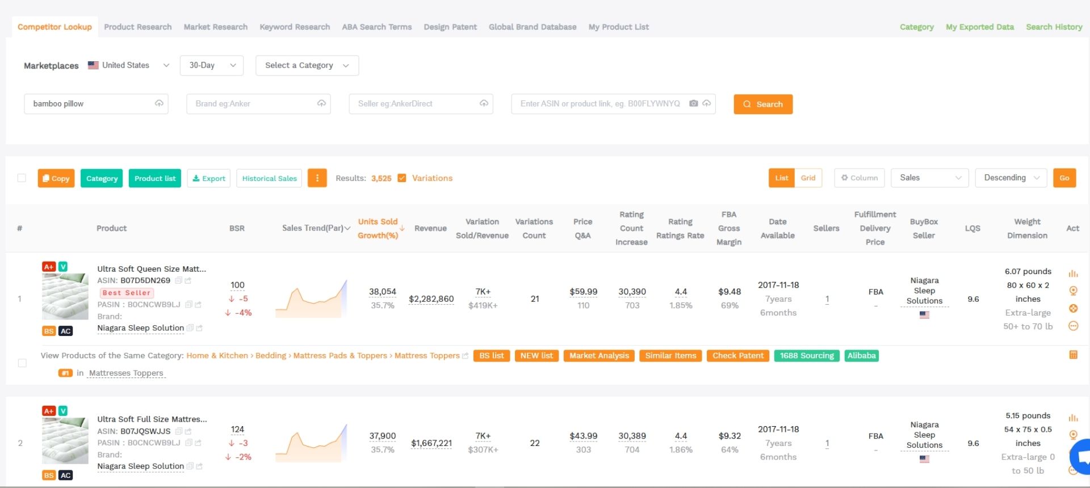Open the Competitor Lookup tab
The image size is (1090, 488).
click(x=54, y=27)
